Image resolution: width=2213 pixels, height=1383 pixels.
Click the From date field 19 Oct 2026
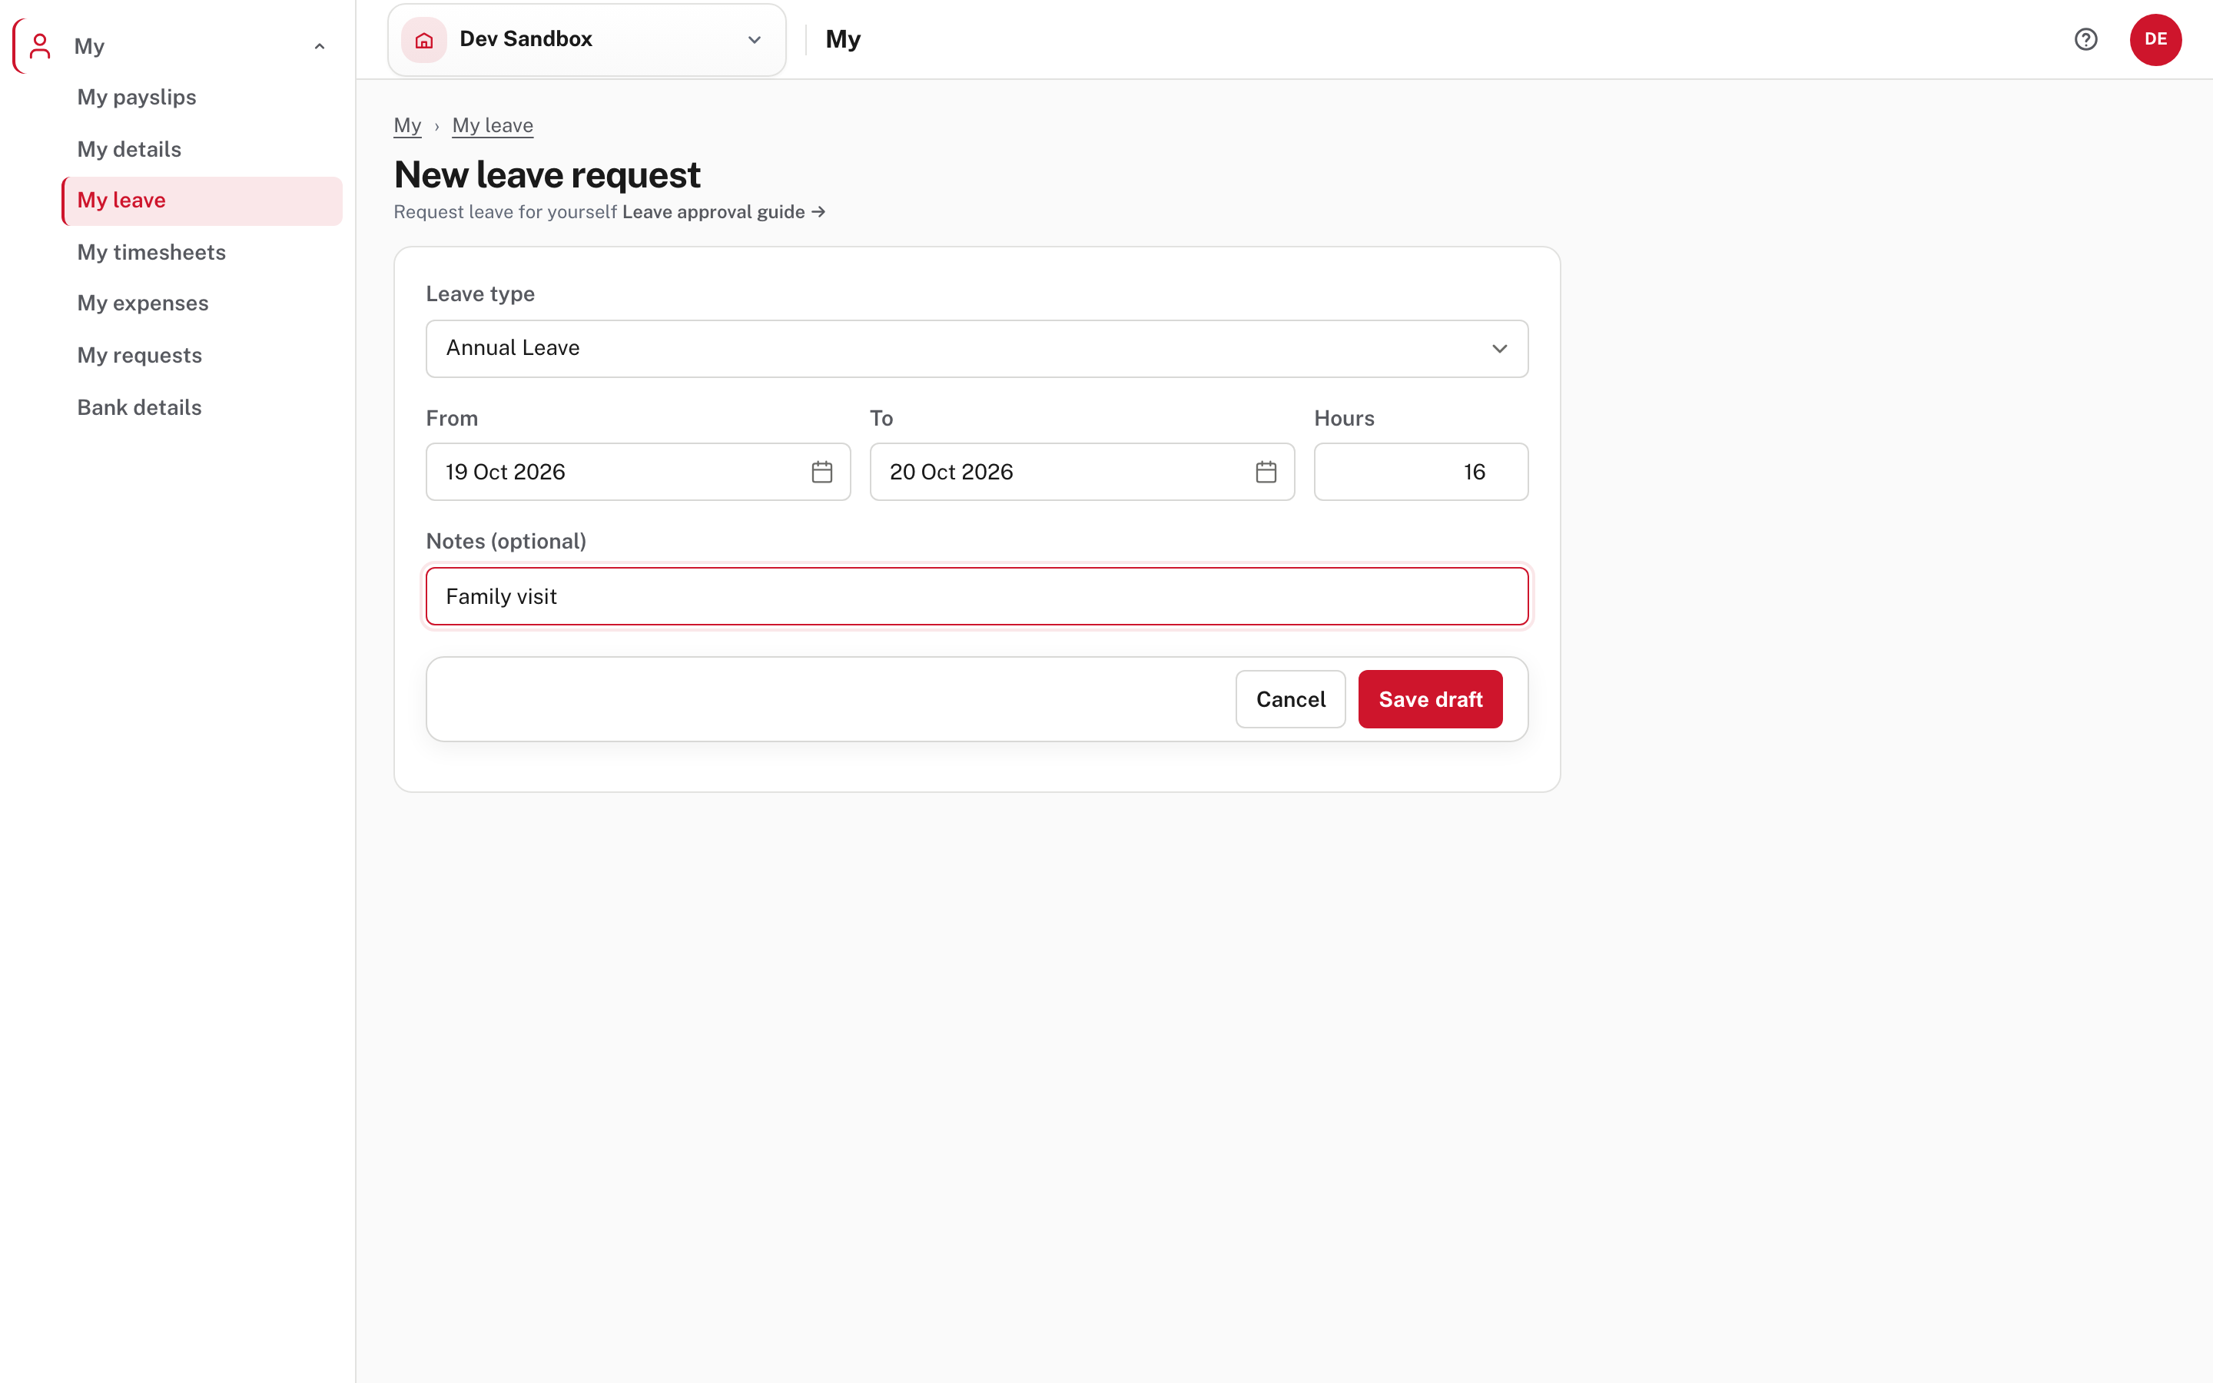coord(639,472)
